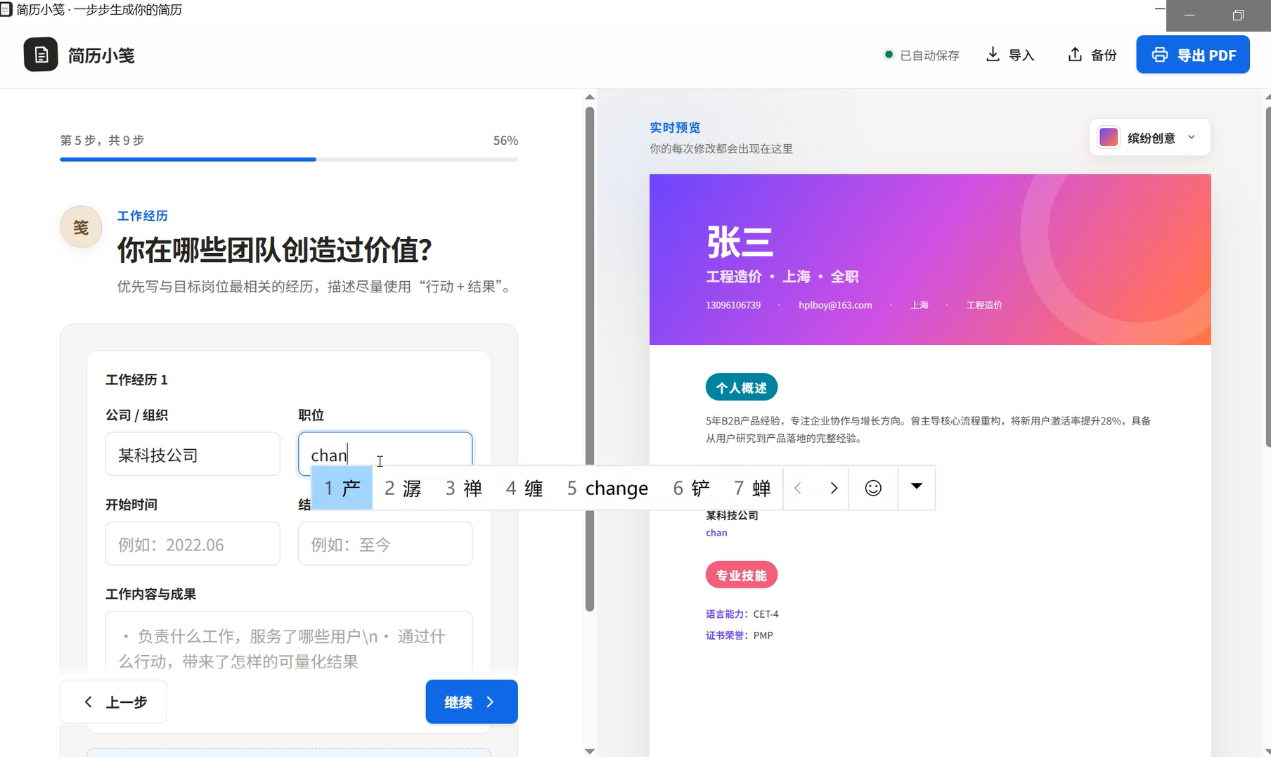Click 语言能力：CET-4 in preview
Screen dimensions: 1271x757
pyautogui.click(x=742, y=614)
